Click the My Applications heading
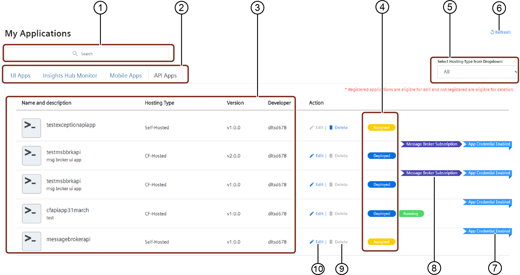Image resolution: width=520 pixels, height=275 pixels. click(38, 34)
